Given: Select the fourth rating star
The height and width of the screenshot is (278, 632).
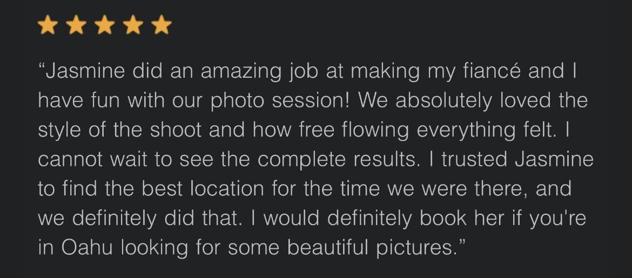Looking at the screenshot, I should coord(133,25).
